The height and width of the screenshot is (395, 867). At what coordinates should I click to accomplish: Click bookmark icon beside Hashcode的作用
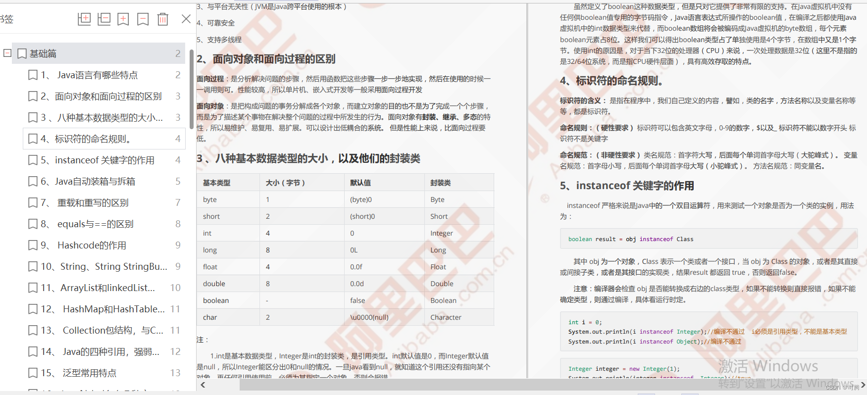tap(33, 245)
